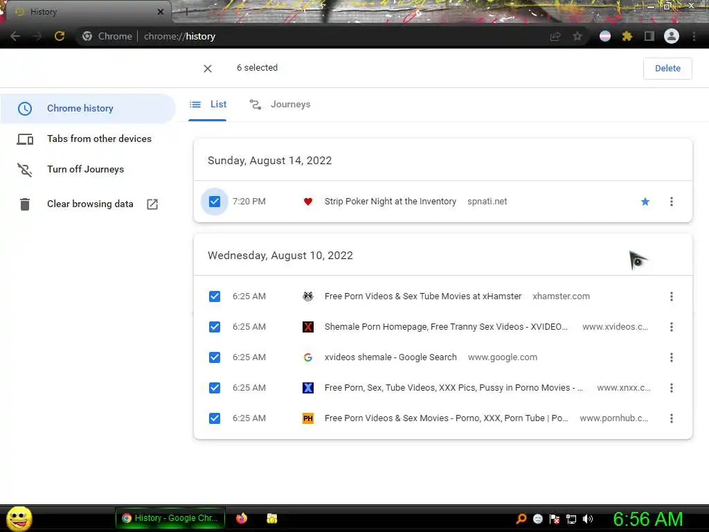Launch Firefox from the taskbar
This screenshot has height=532, width=709.
click(x=242, y=518)
